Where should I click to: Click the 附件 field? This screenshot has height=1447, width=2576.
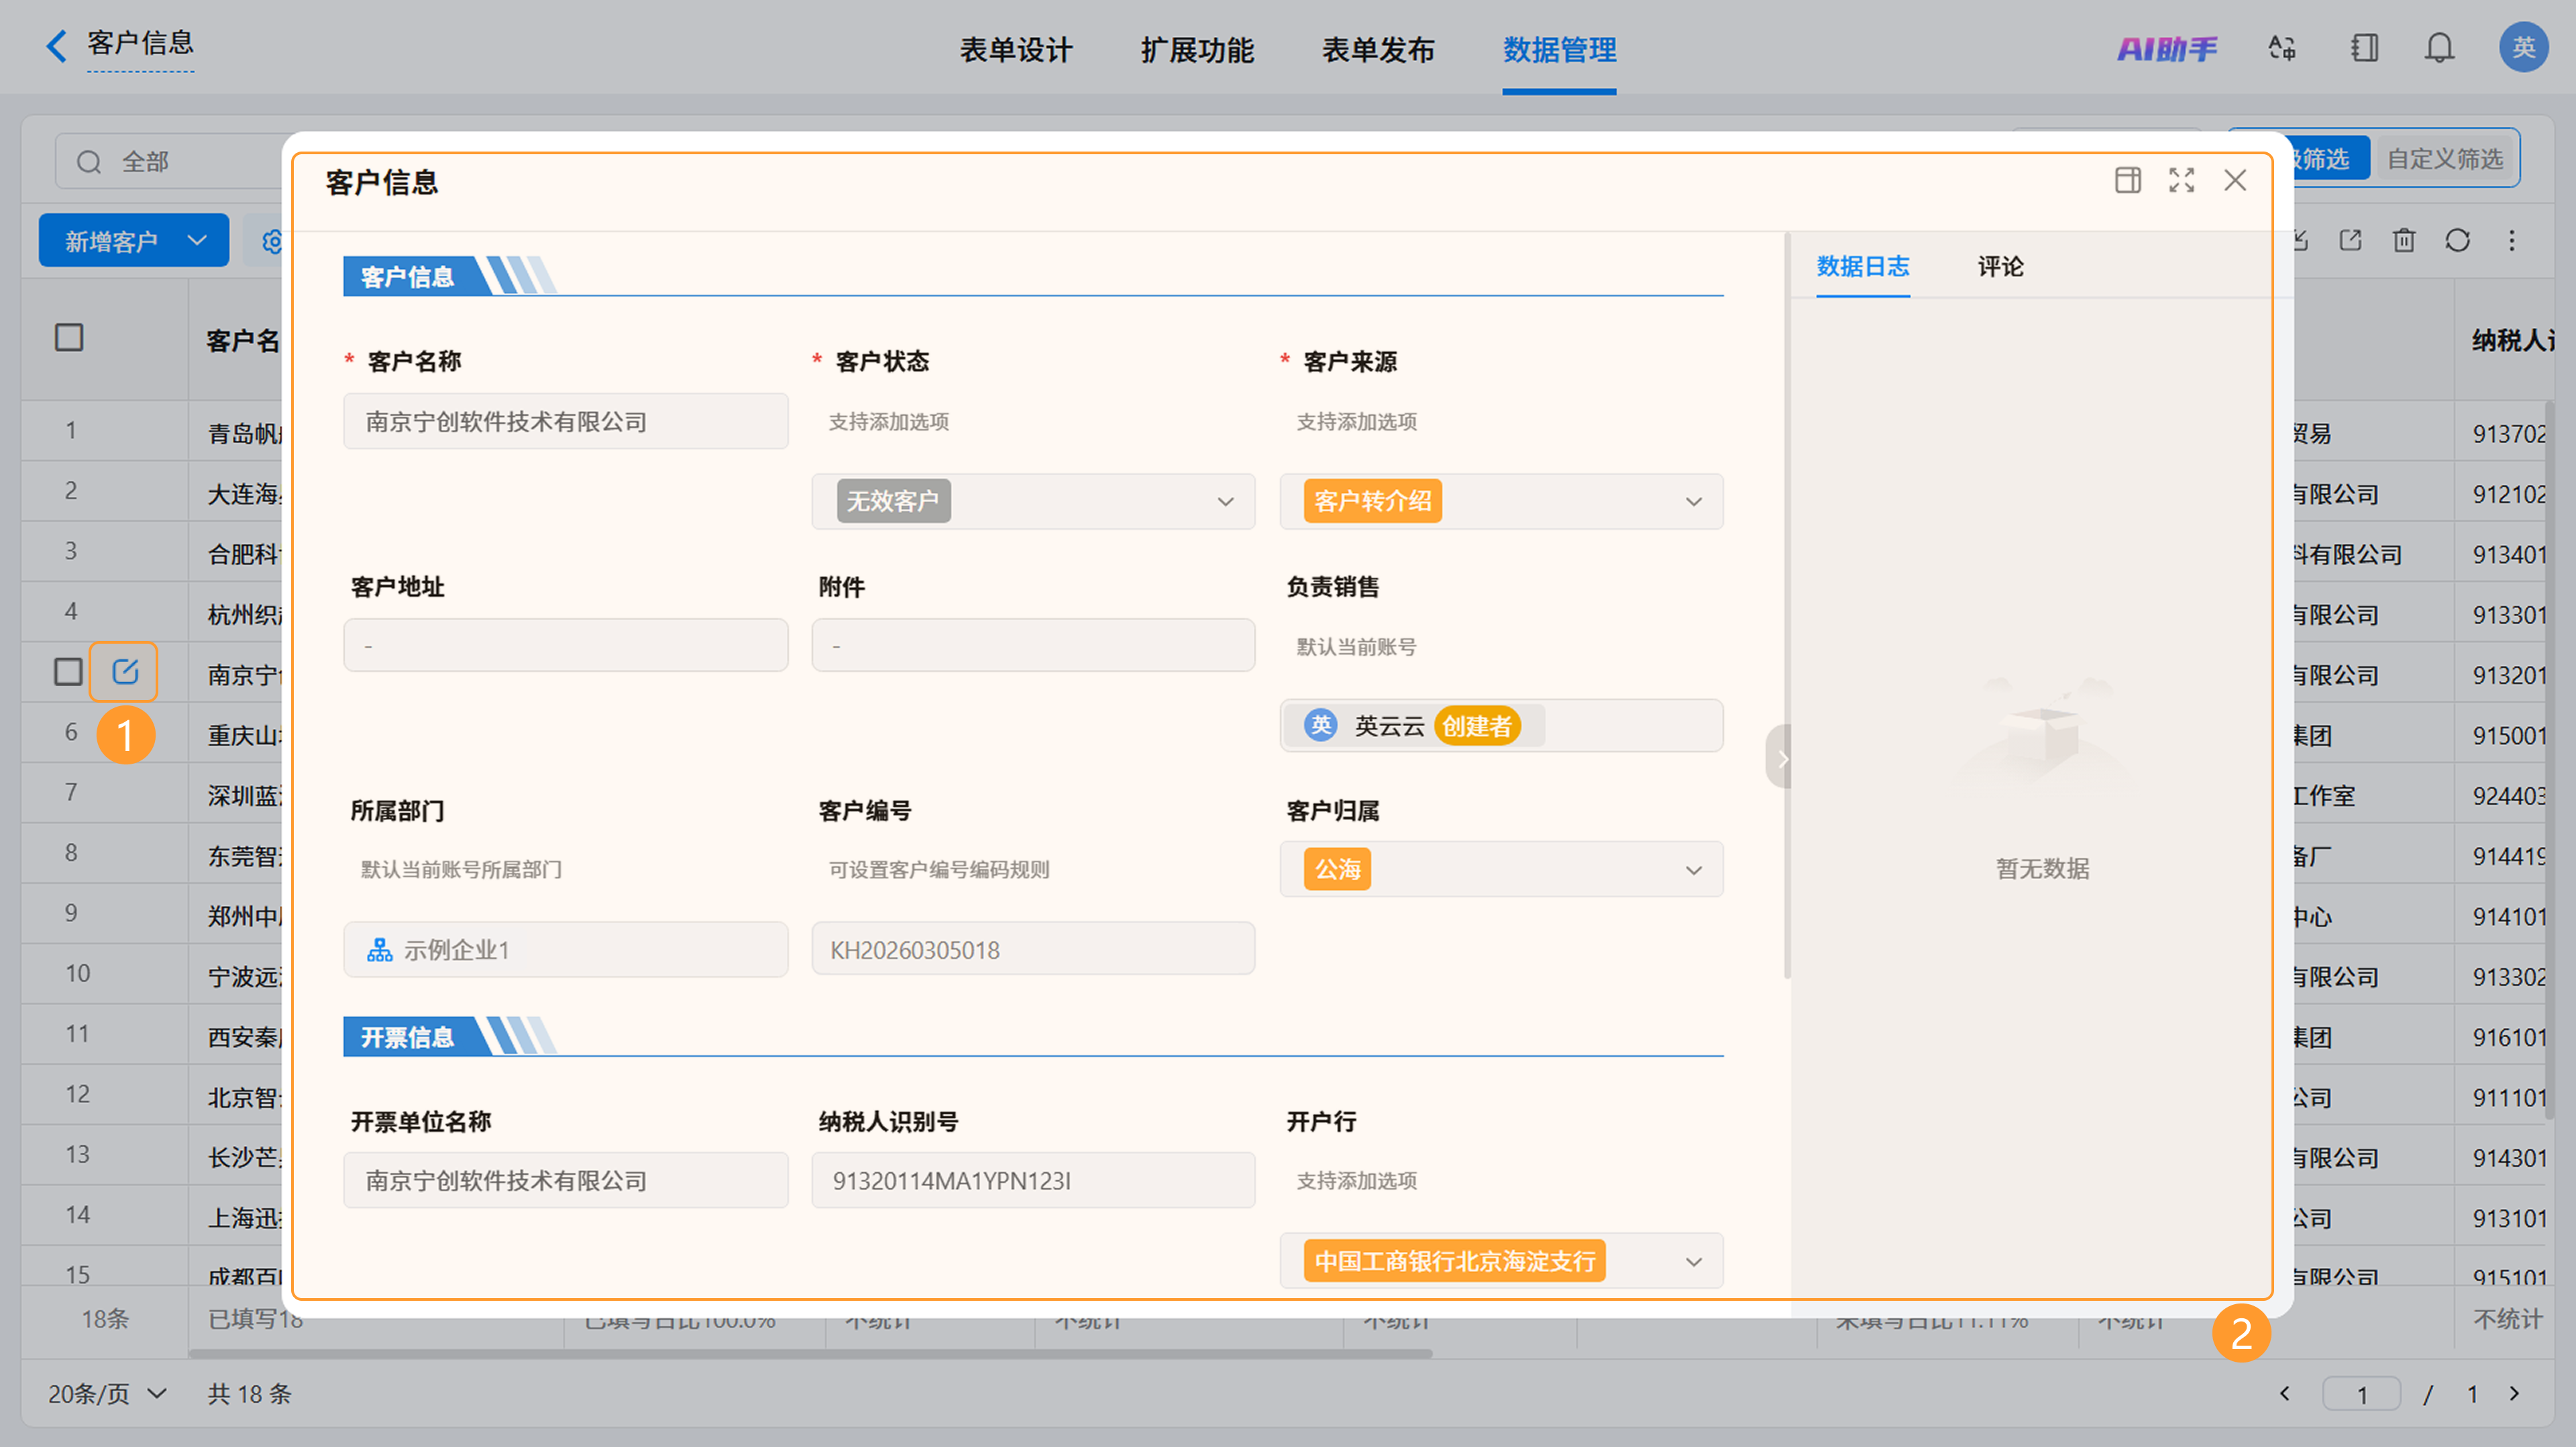[1033, 646]
